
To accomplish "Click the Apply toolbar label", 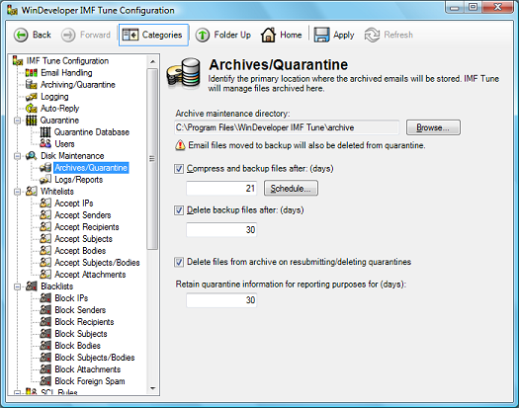I will click(x=344, y=35).
